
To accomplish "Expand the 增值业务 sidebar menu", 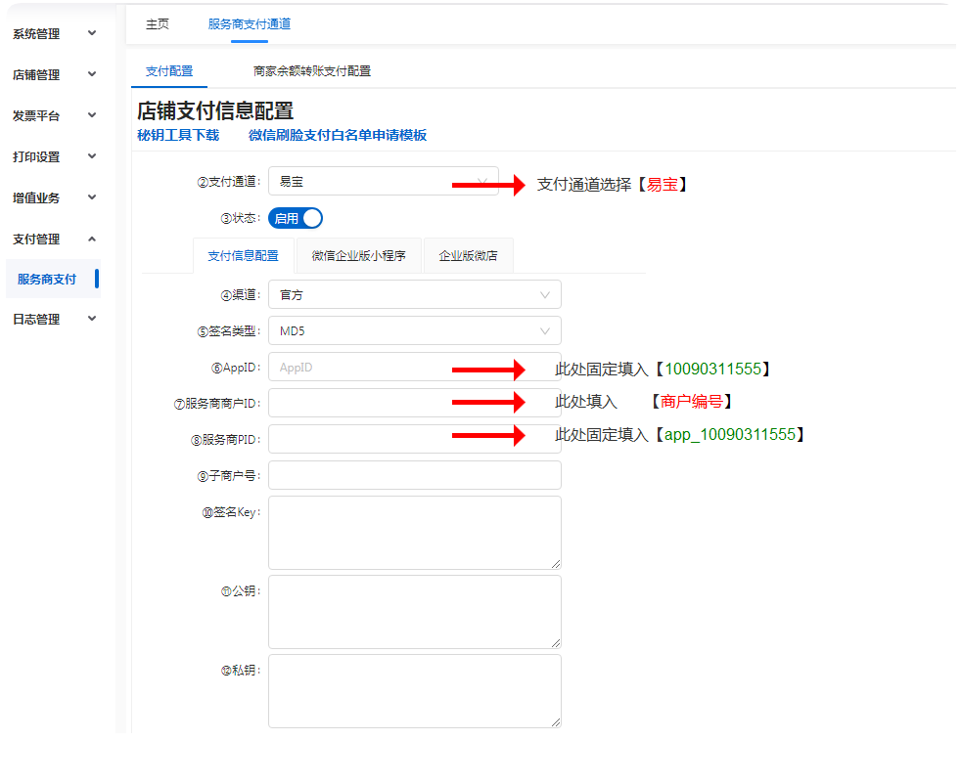I will pos(54,197).
